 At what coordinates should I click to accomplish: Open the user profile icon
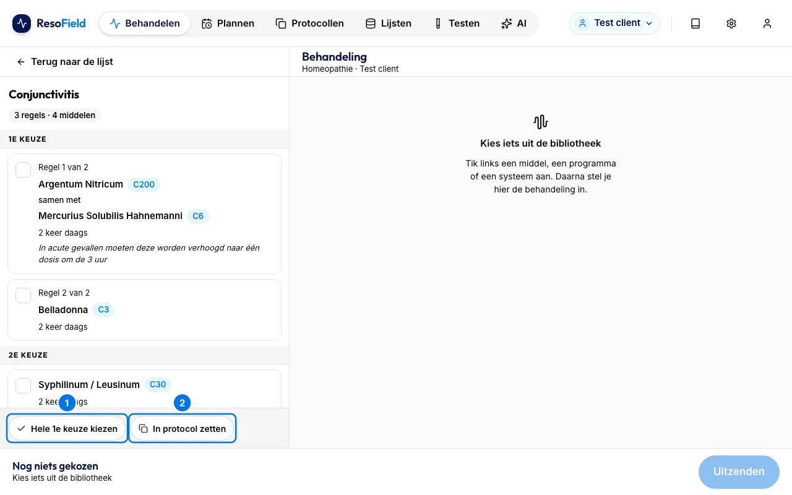(x=767, y=24)
